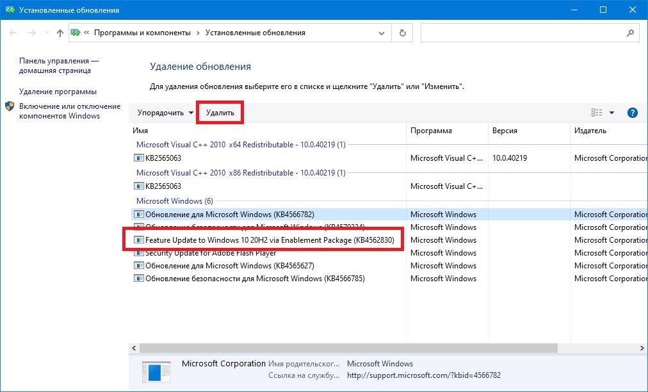
Task: Click the address bar folder icon
Action: pos(75,33)
